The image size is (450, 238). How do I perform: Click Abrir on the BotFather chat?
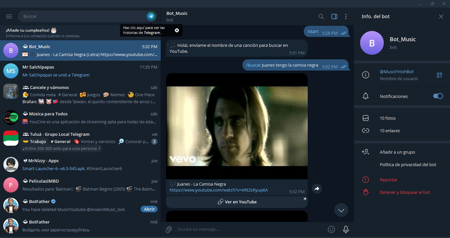tap(149, 209)
